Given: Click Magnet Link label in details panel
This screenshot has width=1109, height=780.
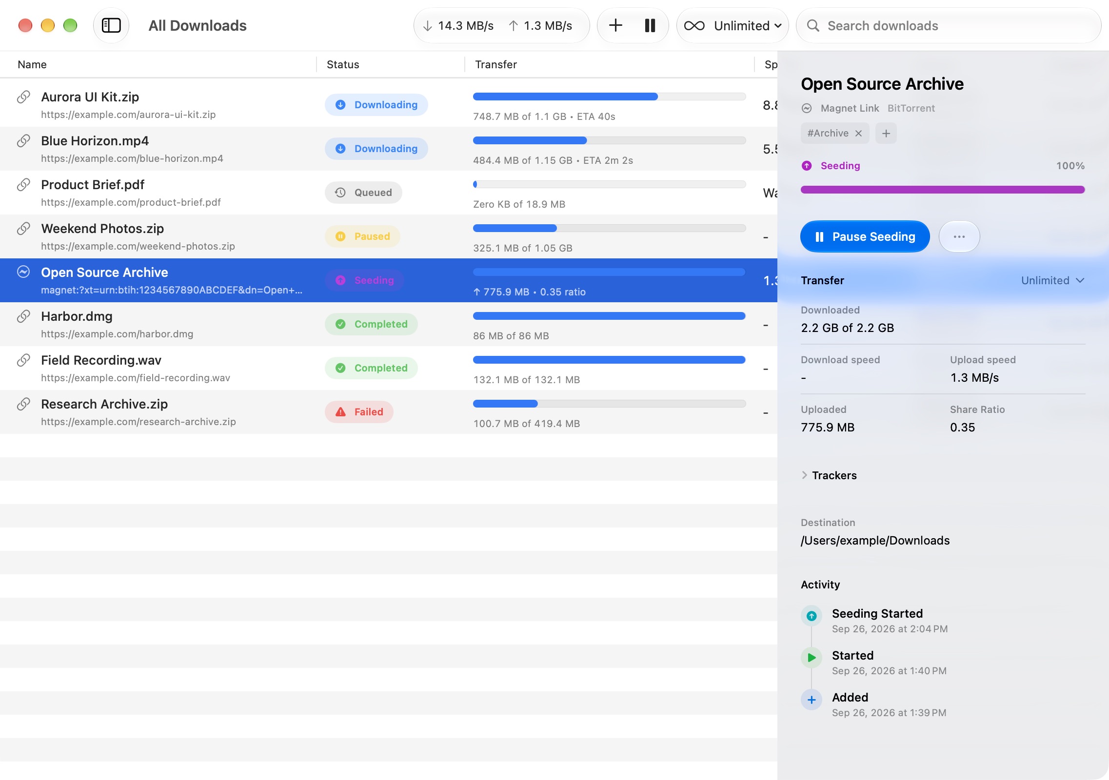Looking at the screenshot, I should pyautogui.click(x=850, y=108).
